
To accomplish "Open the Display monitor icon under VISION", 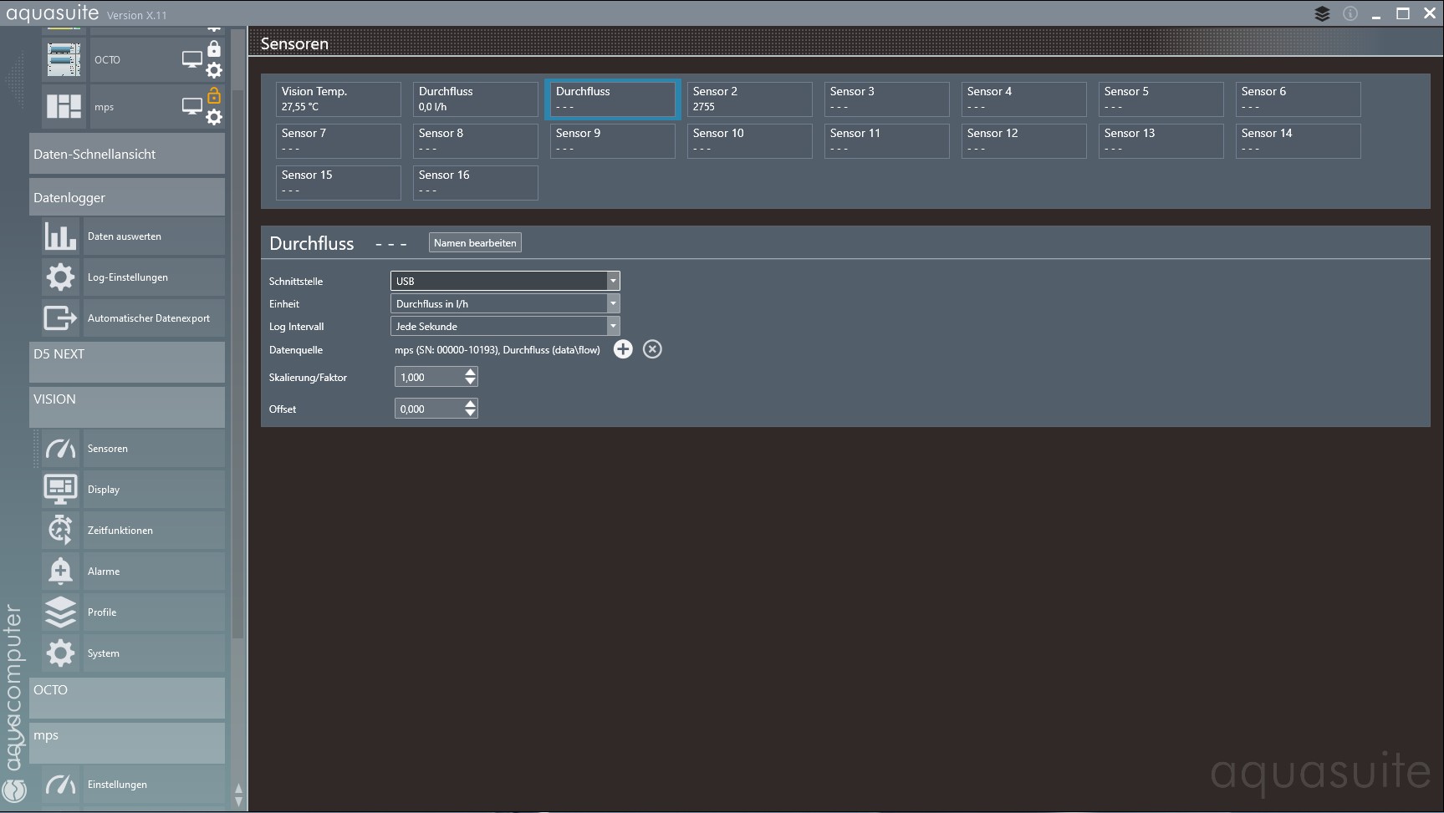I will point(60,489).
